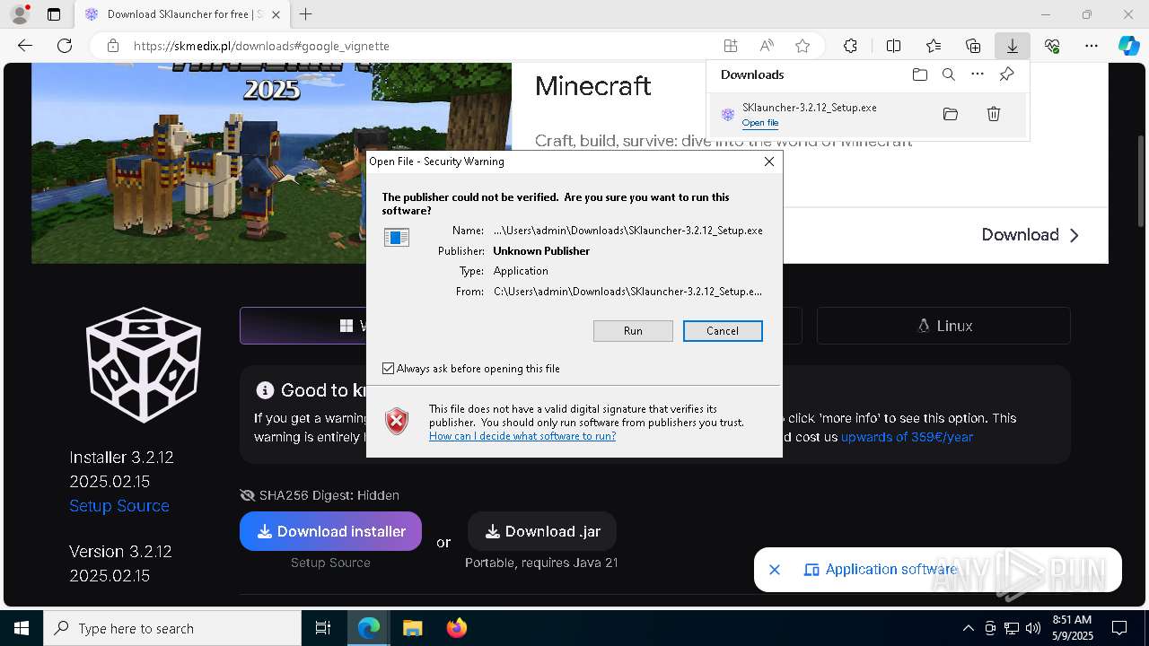Open more options in the Downloads panel
The width and height of the screenshot is (1149, 646).
pos(978,74)
